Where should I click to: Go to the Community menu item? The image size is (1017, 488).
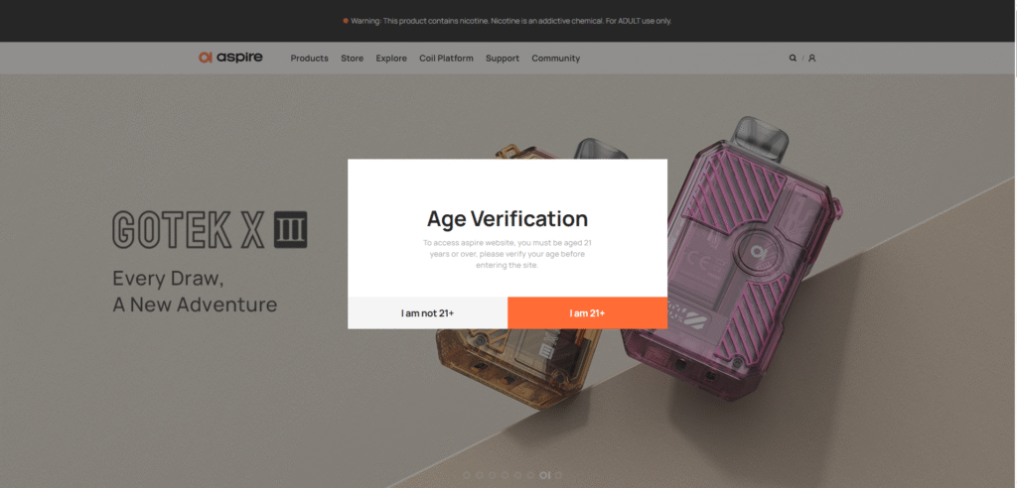tap(555, 59)
